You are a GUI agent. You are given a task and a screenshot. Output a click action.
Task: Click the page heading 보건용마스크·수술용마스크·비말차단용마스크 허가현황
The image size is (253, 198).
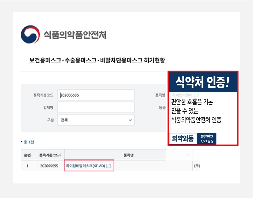pyautogui.click(x=93, y=61)
